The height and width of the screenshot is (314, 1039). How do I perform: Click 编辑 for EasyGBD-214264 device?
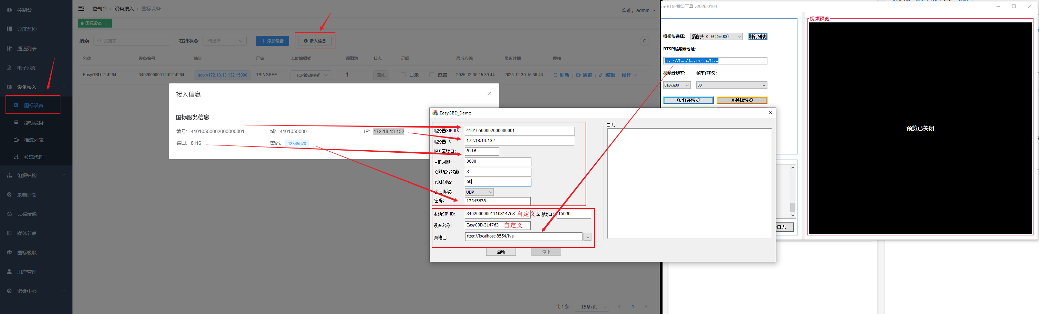click(607, 75)
